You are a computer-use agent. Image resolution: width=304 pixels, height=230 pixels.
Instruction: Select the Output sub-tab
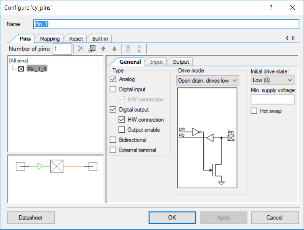181,62
